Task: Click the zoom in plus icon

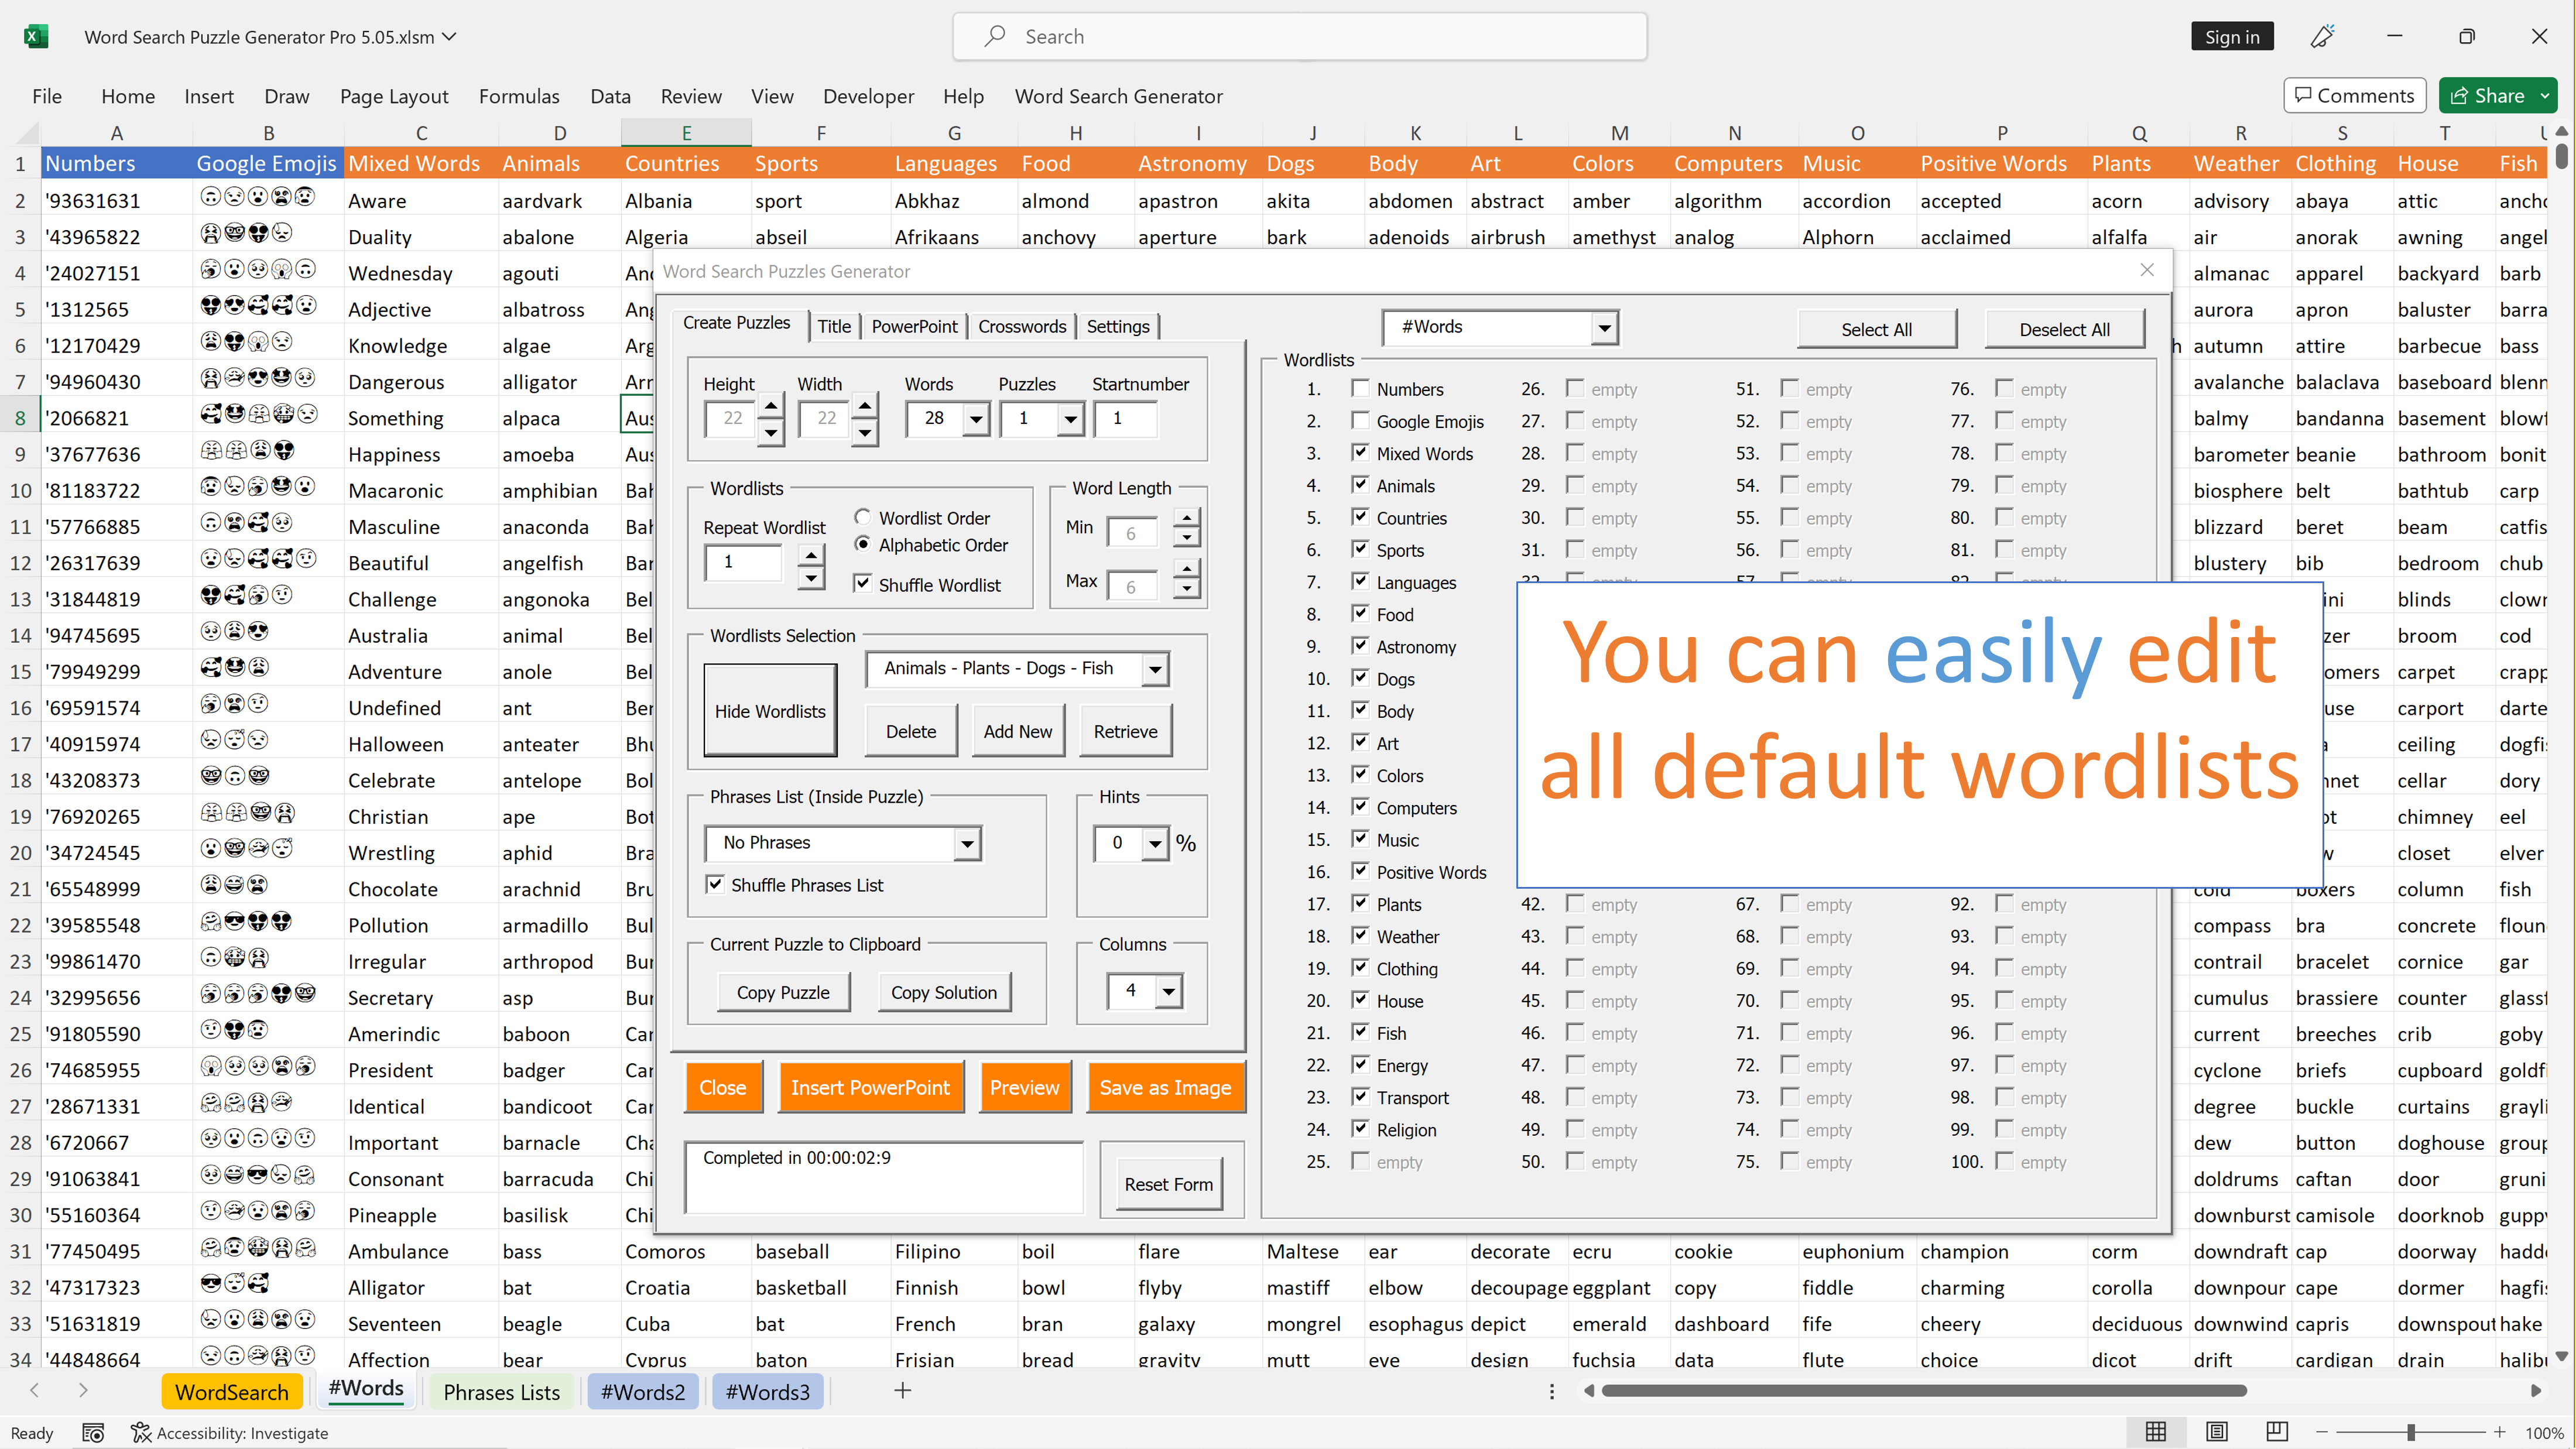Action: 2499,1432
